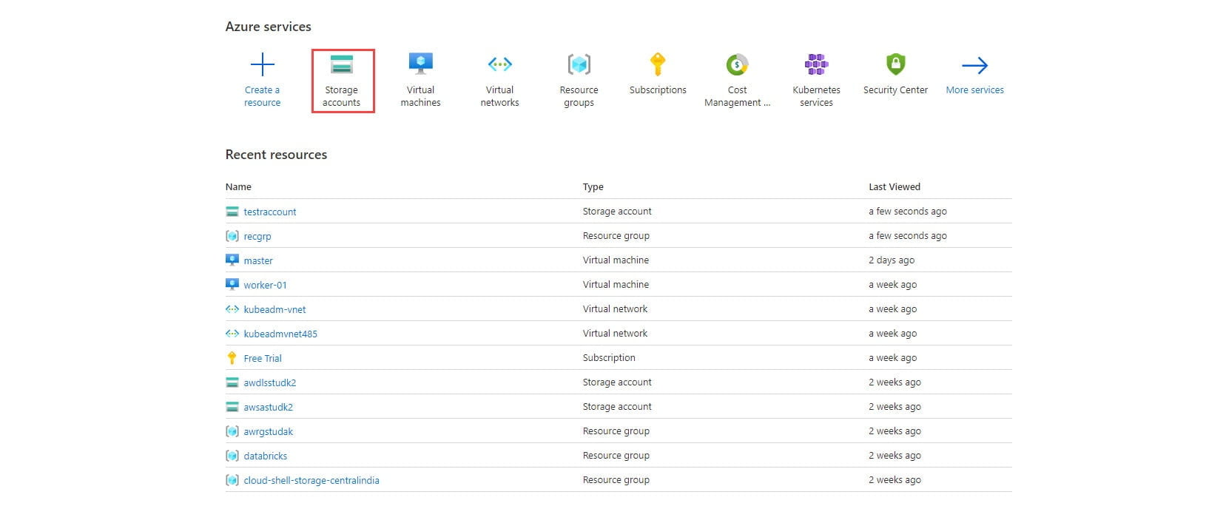Open the Kubernetes services icon
The image size is (1206, 506).
tap(816, 64)
